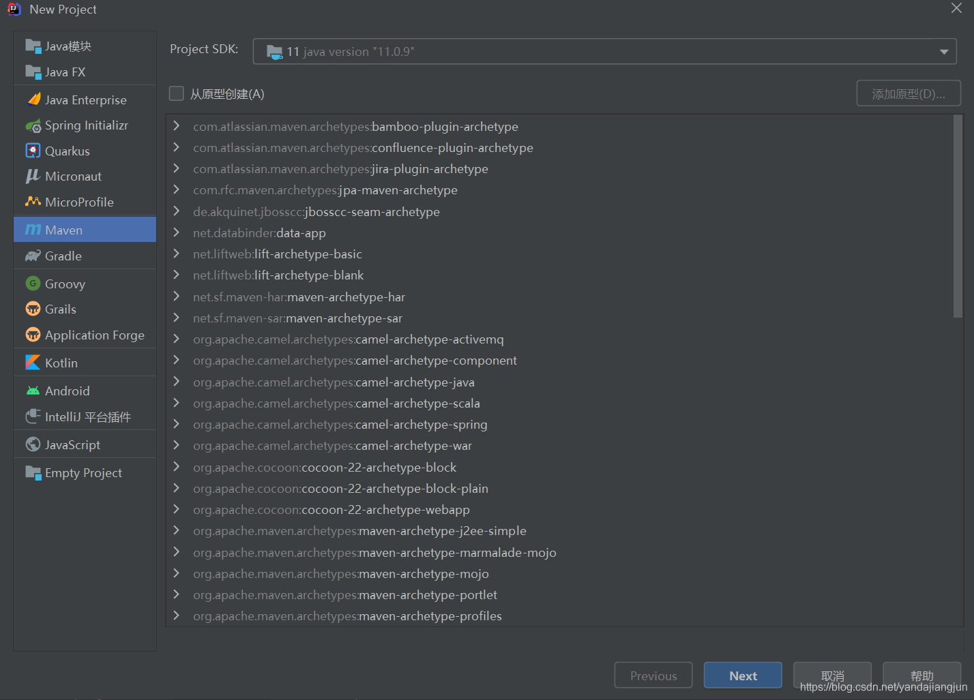The width and height of the screenshot is (974, 700).
Task: Select Gradle project type
Action: pos(85,256)
